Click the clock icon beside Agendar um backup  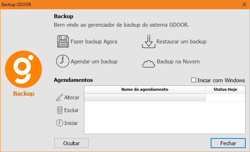click(62, 61)
